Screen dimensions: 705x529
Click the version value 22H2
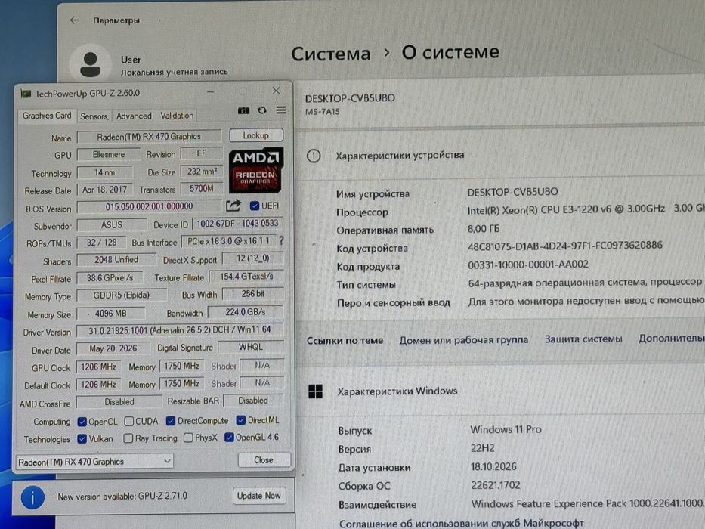point(482,448)
